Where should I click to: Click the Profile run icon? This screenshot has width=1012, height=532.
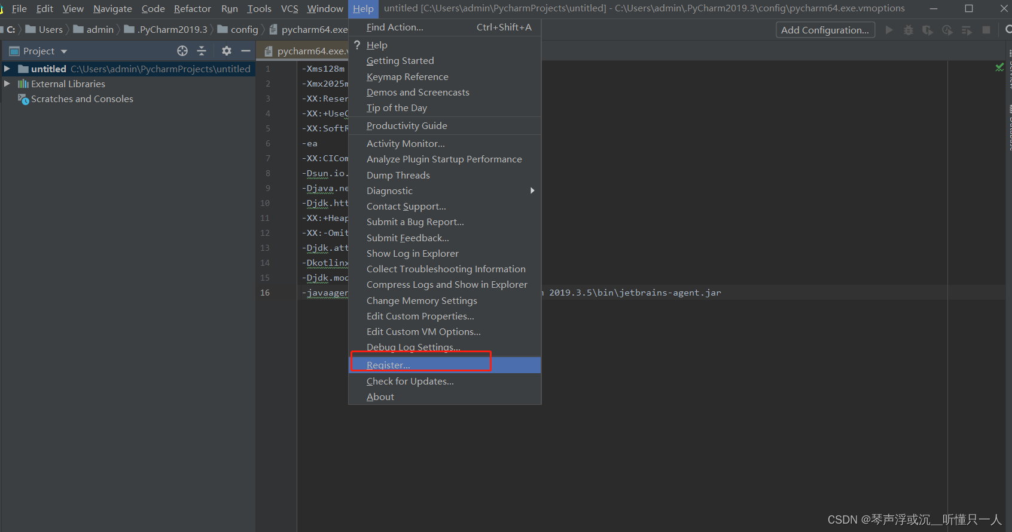[947, 30]
